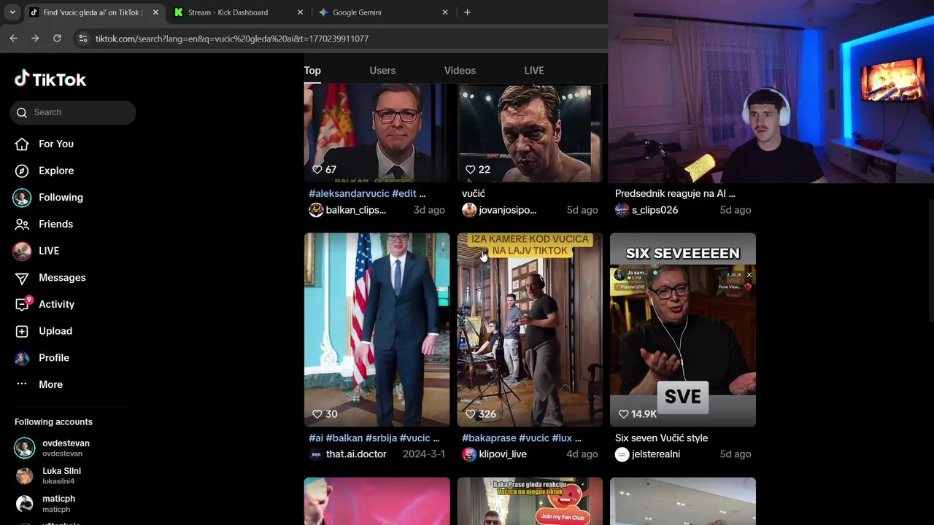Click the Profile avatar icon
Screen dimensions: 934x525
pos(22,358)
